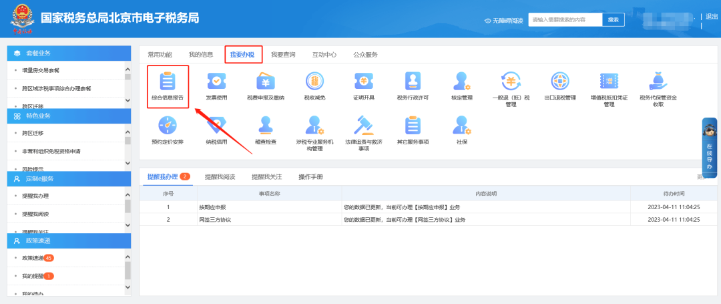Switch to the 提醒我关注 tab above table
Image resolution: width=721 pixels, height=304 pixels.
pyautogui.click(x=266, y=176)
